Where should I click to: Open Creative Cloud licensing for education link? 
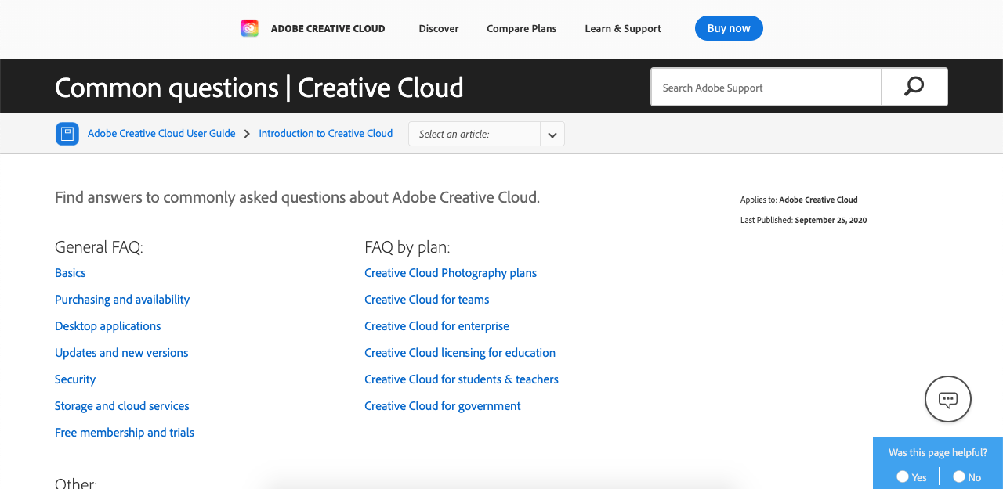(460, 353)
